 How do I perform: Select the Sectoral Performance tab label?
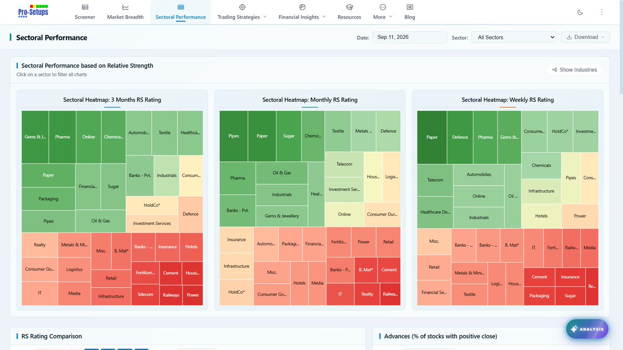click(x=181, y=17)
